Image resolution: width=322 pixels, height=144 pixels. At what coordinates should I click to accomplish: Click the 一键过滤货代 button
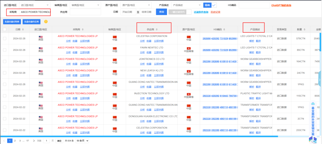pos(177,12)
